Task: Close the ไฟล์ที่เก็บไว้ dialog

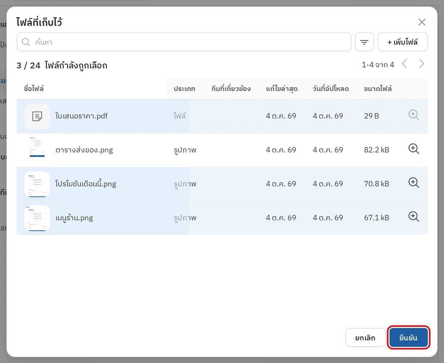Action: [x=422, y=22]
